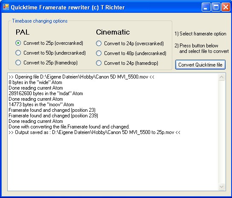This screenshot has height=198, width=232.
Task: Click the mdat Atom bytes log line
Action: [46, 93]
